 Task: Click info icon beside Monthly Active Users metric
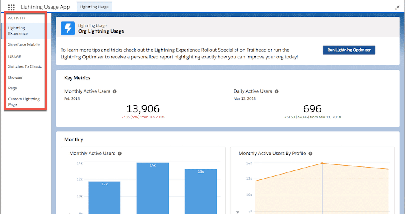[x=115, y=91]
